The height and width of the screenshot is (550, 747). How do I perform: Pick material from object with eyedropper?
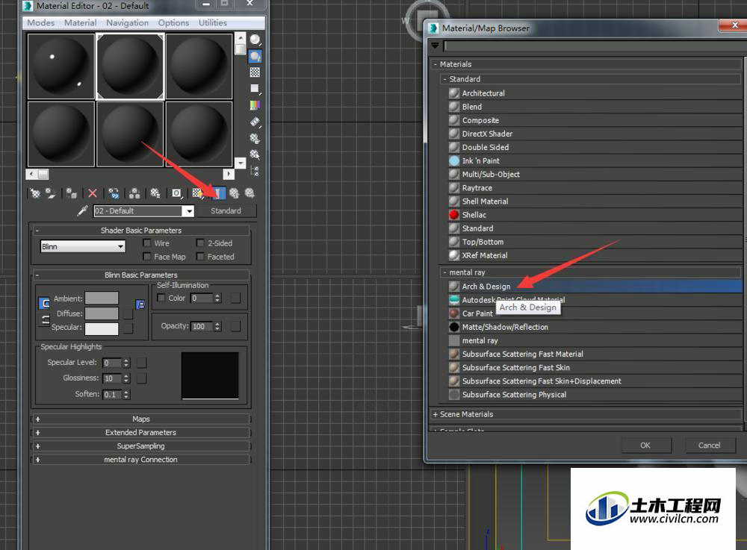coord(83,210)
